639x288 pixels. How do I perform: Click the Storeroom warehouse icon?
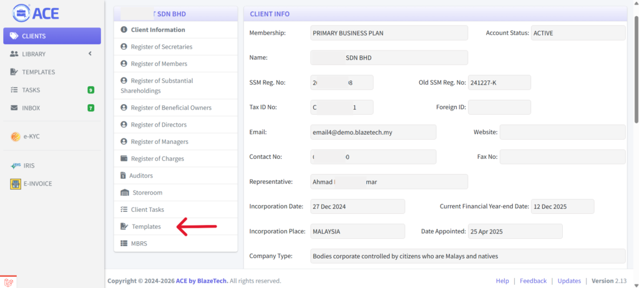125,193
